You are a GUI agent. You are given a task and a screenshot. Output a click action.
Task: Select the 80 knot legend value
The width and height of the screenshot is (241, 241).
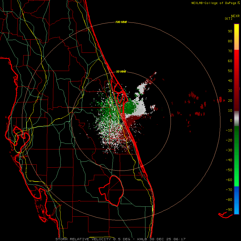(x=230, y=41)
